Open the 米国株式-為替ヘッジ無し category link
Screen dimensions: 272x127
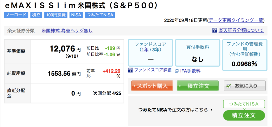[x=67, y=31]
